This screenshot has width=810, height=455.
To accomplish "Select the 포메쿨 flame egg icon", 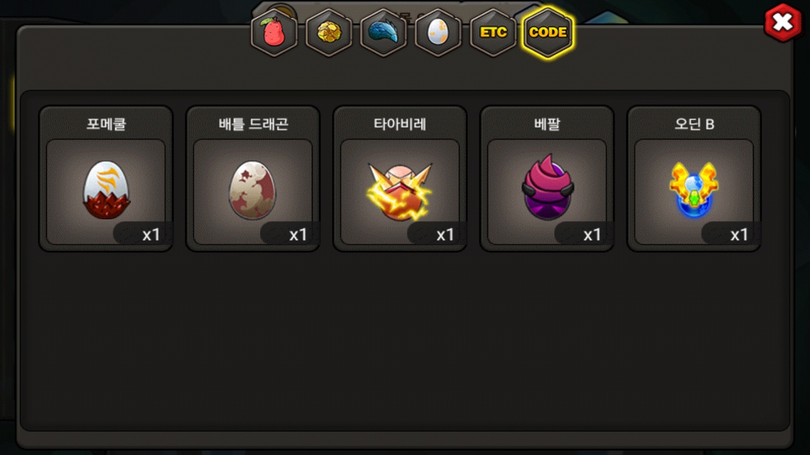I will (106, 190).
